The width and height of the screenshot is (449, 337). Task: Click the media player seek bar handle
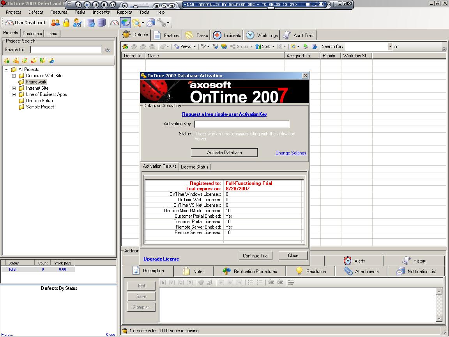click(270, 8)
